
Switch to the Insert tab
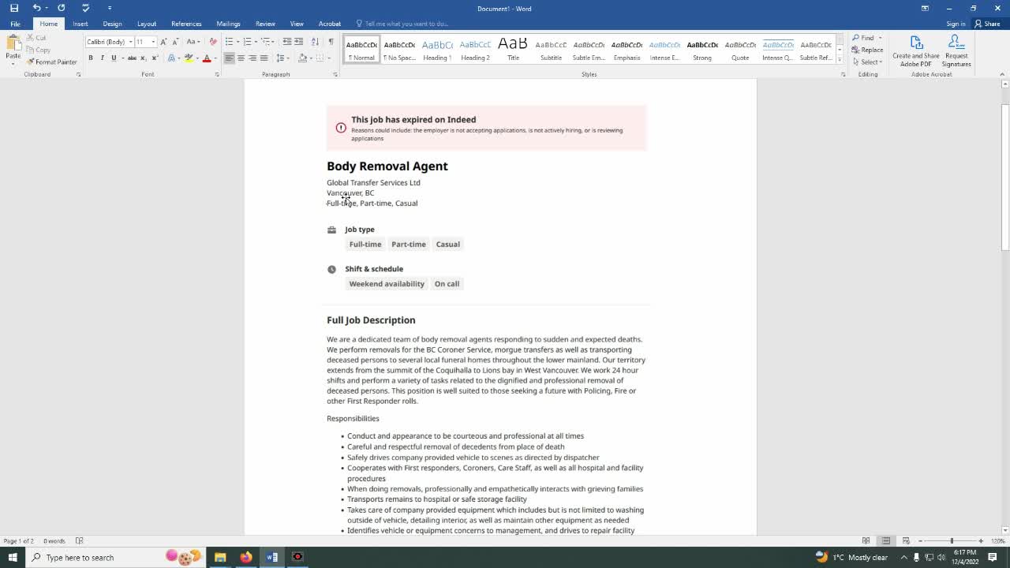(80, 24)
